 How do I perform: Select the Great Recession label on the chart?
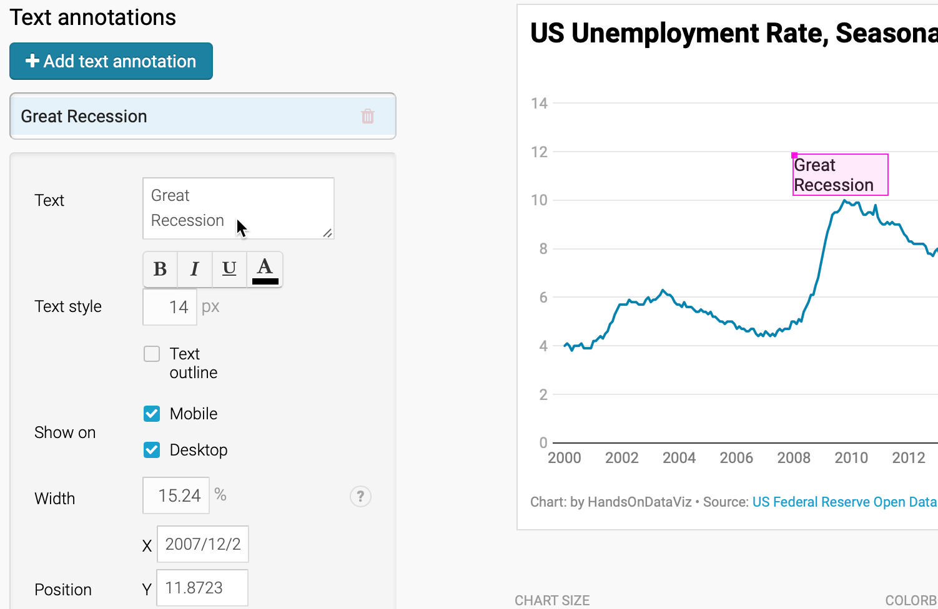(x=841, y=175)
